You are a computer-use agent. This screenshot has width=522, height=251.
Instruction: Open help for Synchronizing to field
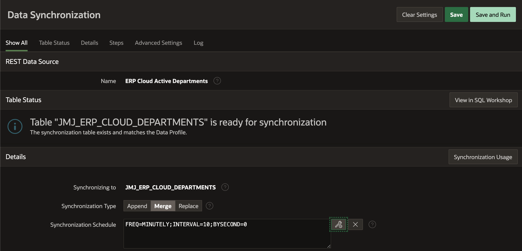[x=225, y=187]
